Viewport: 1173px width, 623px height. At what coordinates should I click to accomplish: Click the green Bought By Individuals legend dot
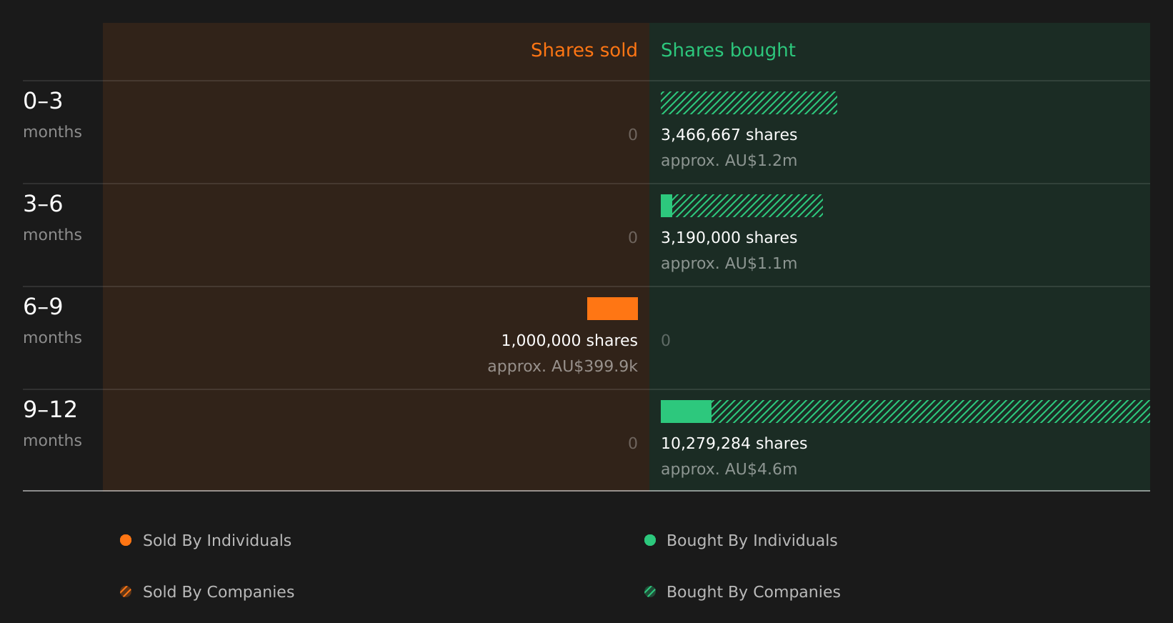(x=650, y=540)
